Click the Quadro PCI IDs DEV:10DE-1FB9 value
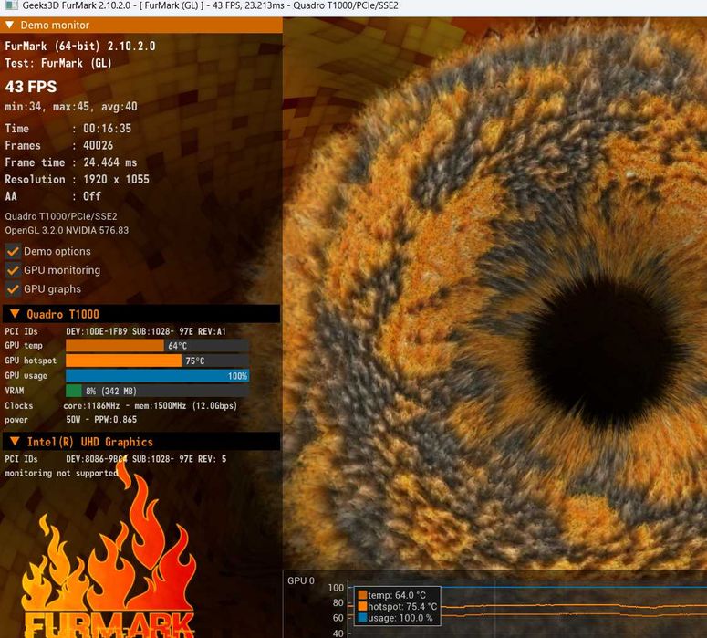 146,331
